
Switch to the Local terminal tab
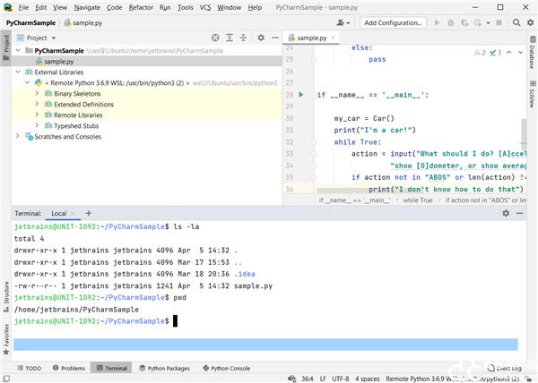coord(58,213)
